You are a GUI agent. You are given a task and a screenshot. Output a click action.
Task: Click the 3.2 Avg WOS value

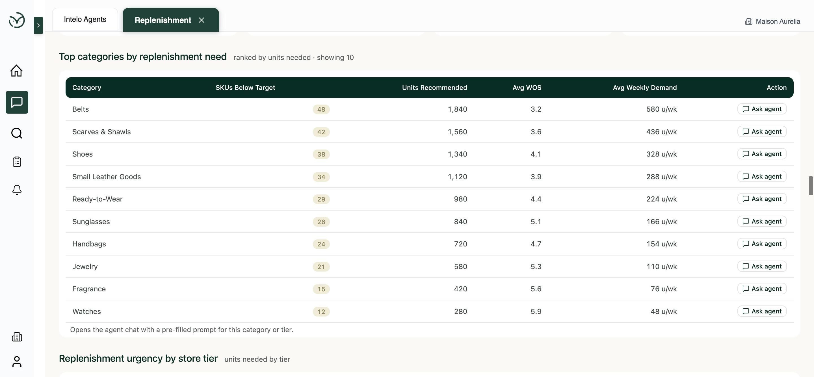coord(536,109)
